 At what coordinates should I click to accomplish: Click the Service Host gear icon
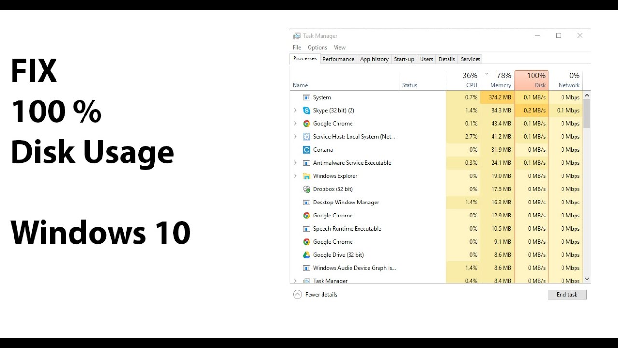307,137
